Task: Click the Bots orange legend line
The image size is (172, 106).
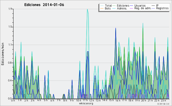Action: [x=102, y=8]
